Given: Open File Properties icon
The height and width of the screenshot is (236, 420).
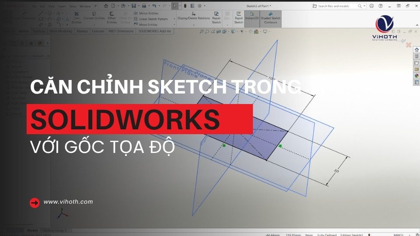Looking at the screenshot, I should (x=192, y=6).
